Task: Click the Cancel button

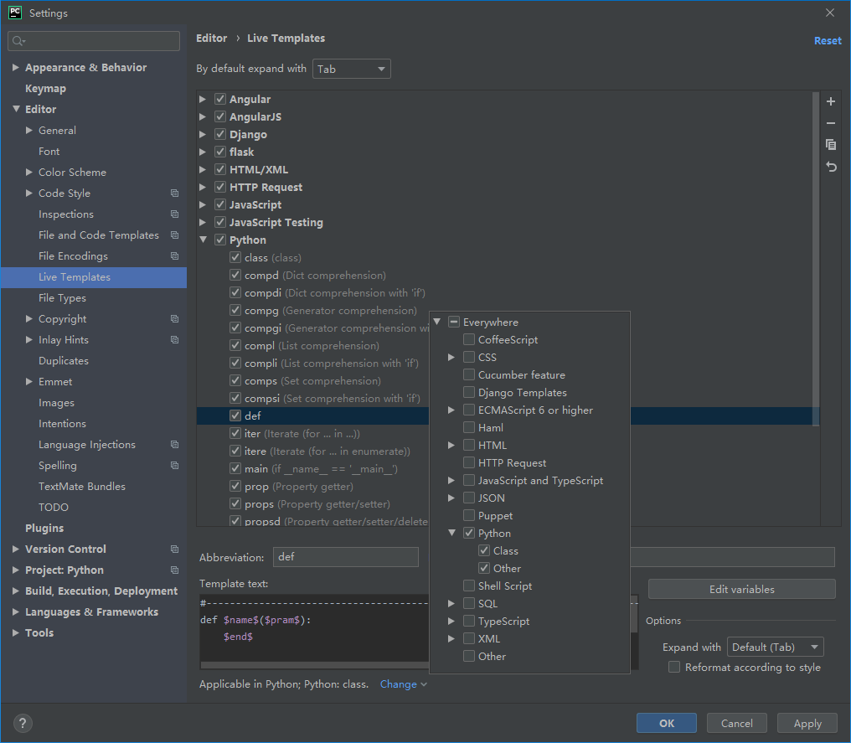Action: pos(736,723)
